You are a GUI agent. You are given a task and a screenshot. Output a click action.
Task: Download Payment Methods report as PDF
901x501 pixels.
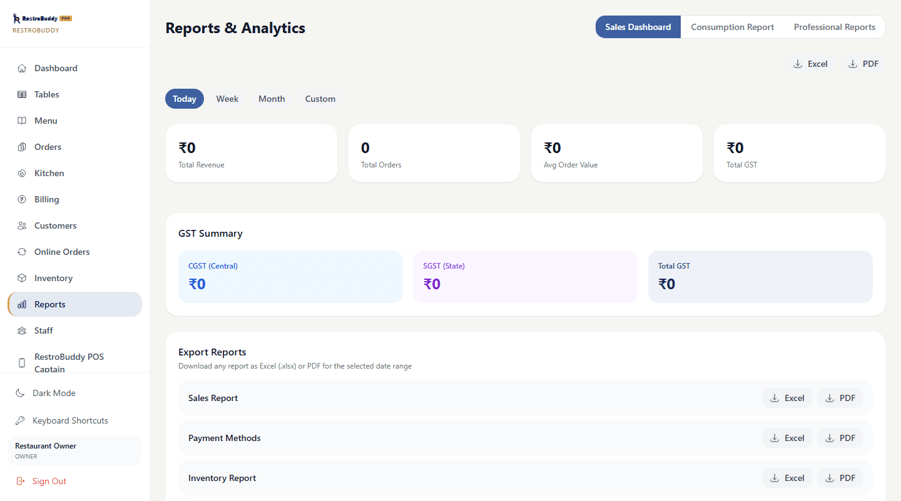[x=840, y=438]
